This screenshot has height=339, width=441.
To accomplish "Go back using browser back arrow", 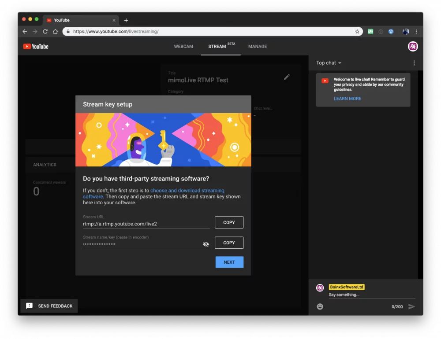I will coord(25,31).
